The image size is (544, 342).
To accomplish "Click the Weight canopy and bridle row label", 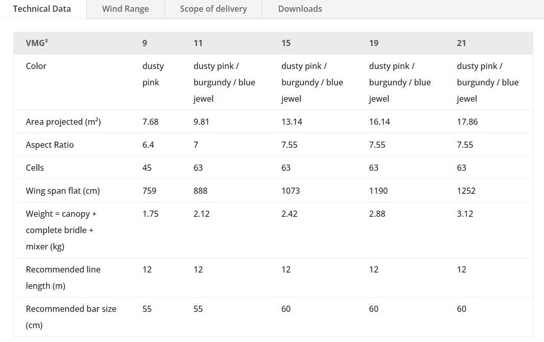I will [x=61, y=230].
